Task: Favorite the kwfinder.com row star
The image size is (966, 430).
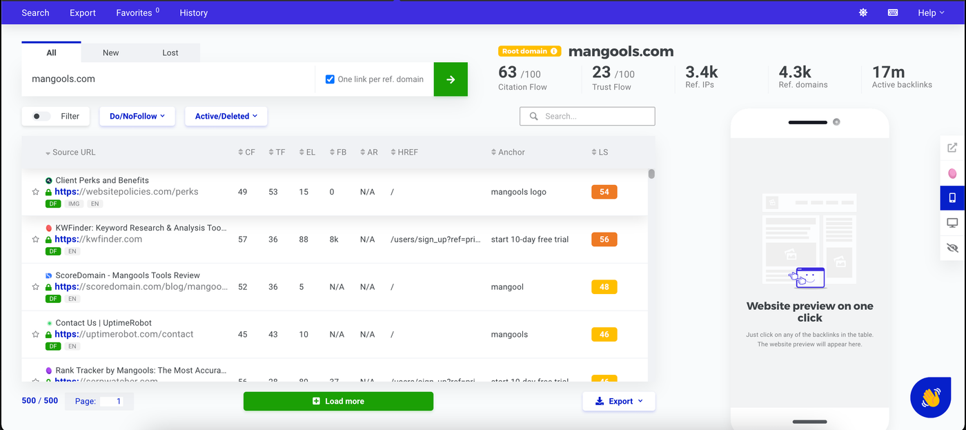Action: pyautogui.click(x=35, y=240)
